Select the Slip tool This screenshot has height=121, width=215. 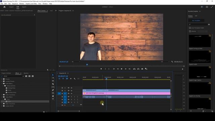click(x=53, y=87)
